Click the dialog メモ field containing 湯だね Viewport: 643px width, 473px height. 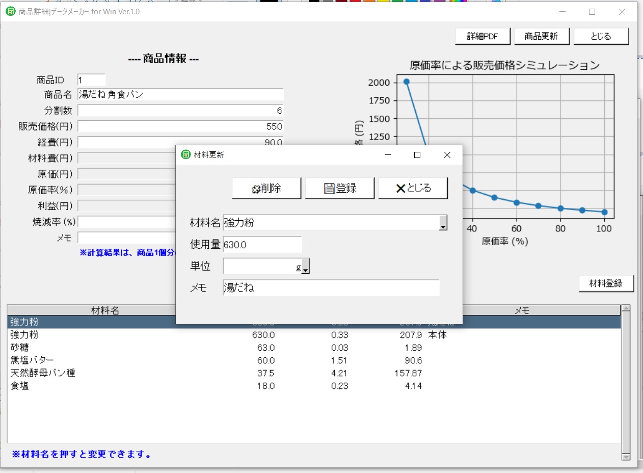tap(331, 287)
